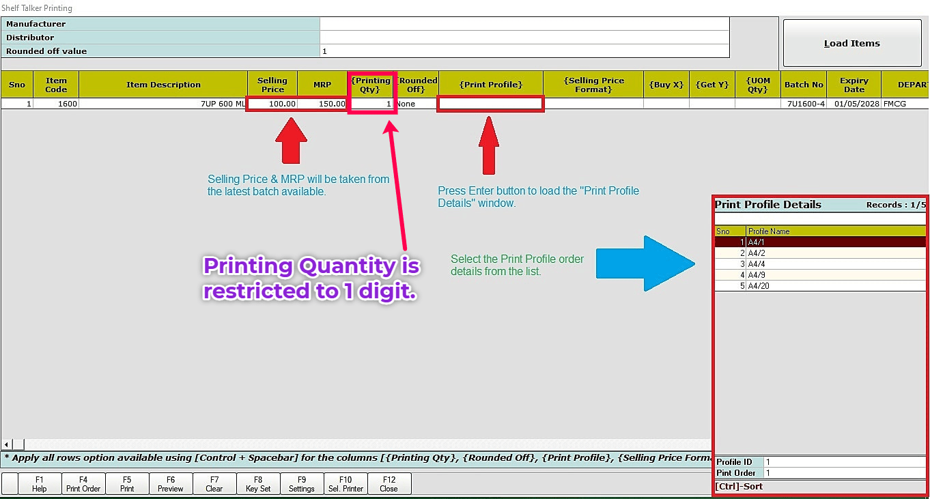Open F1 Help
This screenshot has width=930, height=499.
40,484
